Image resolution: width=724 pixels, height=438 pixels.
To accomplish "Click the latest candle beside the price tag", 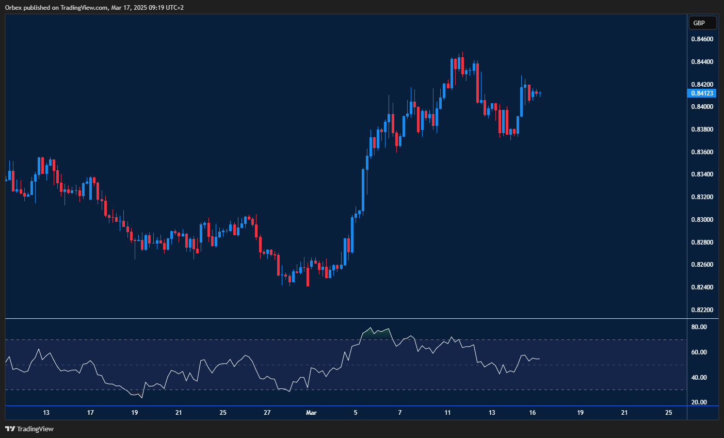I will 540,94.
